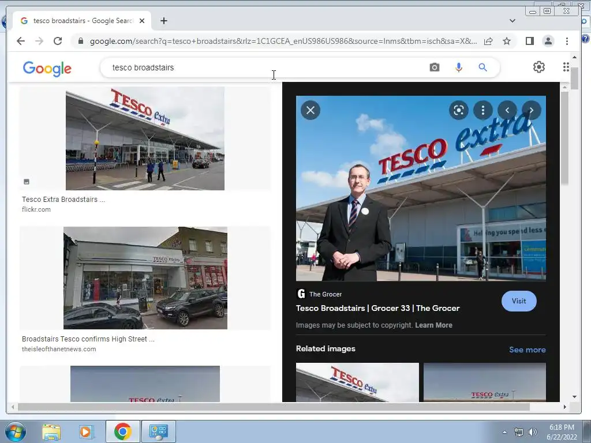Click the Google logo
Viewport: 591px width, 443px height.
(x=47, y=69)
